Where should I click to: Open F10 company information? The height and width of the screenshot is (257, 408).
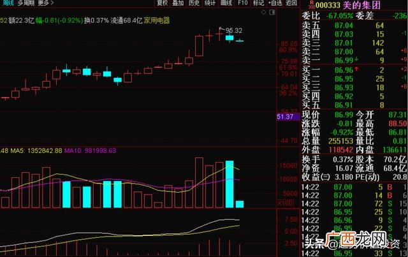click(x=242, y=3)
